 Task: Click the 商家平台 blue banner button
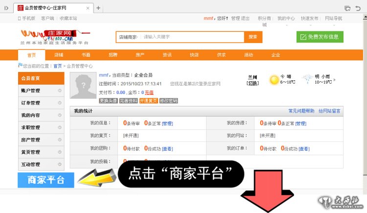pyautogui.click(x=46, y=180)
